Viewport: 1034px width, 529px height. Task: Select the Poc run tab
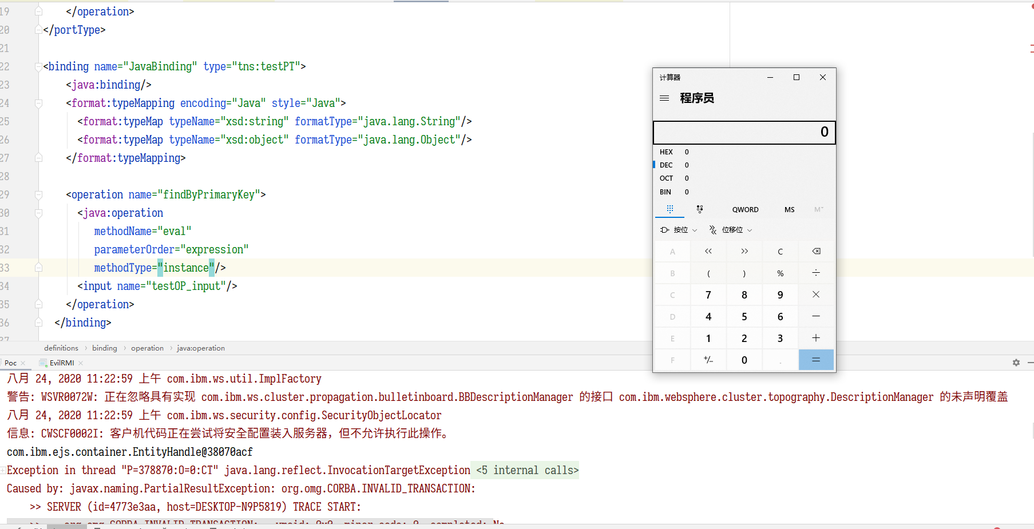(11, 363)
